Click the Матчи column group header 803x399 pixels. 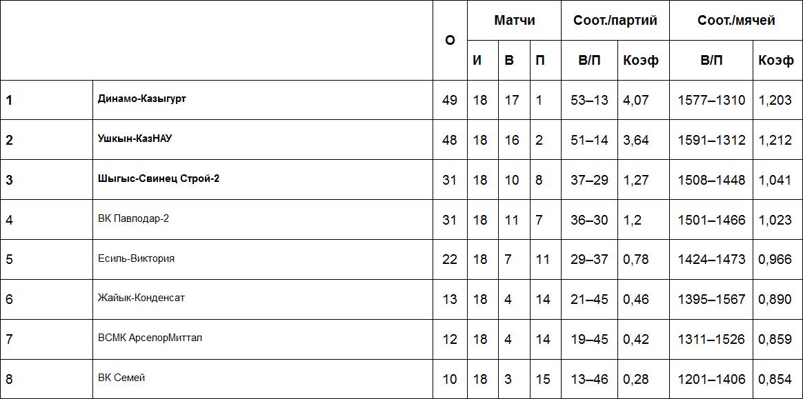pos(514,21)
